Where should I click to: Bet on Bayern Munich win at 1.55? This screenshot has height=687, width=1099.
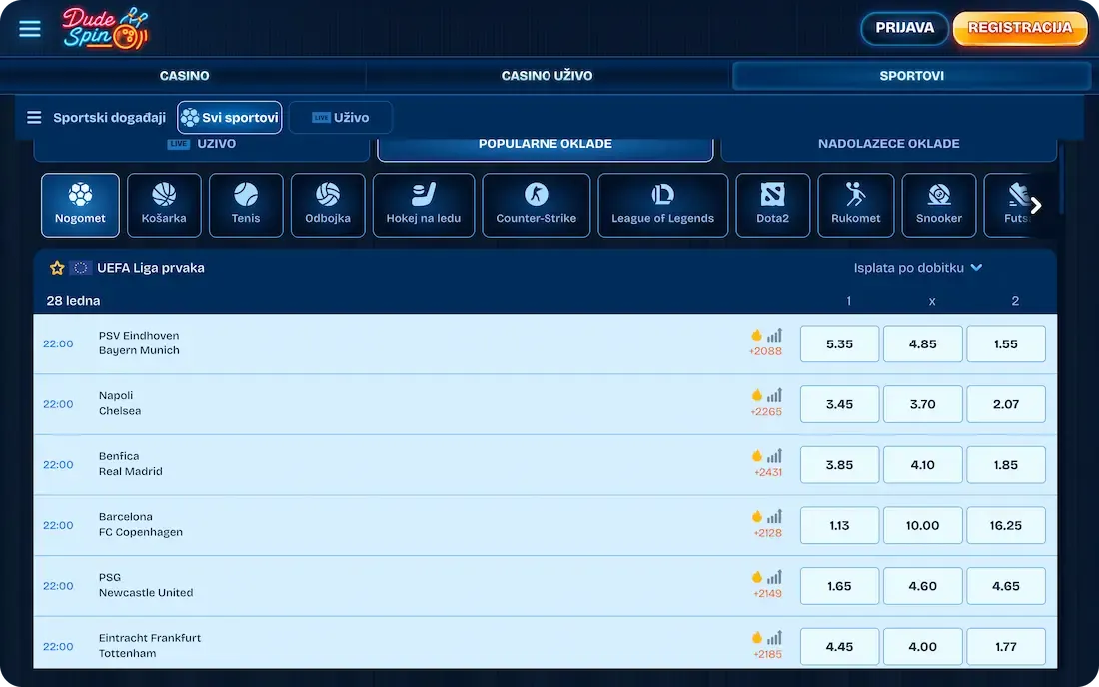[x=1006, y=343]
